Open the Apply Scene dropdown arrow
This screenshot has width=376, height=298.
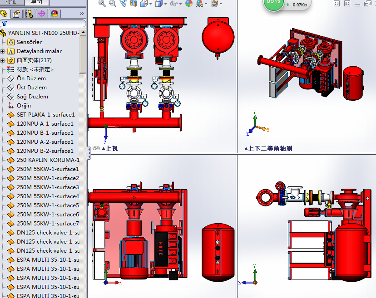click(x=206, y=4)
